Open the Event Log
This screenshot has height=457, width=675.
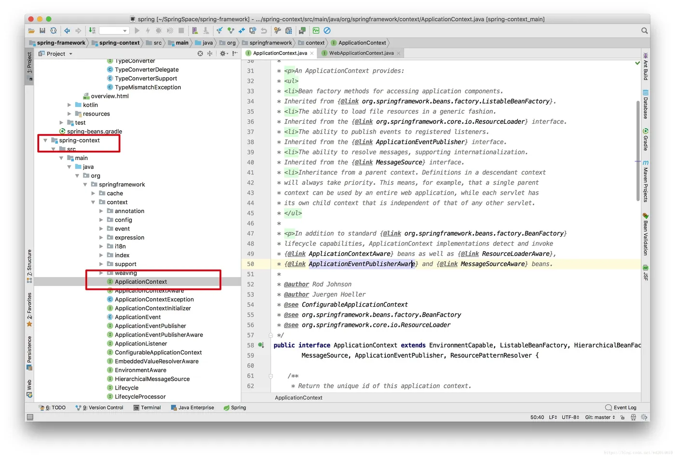[621, 407]
